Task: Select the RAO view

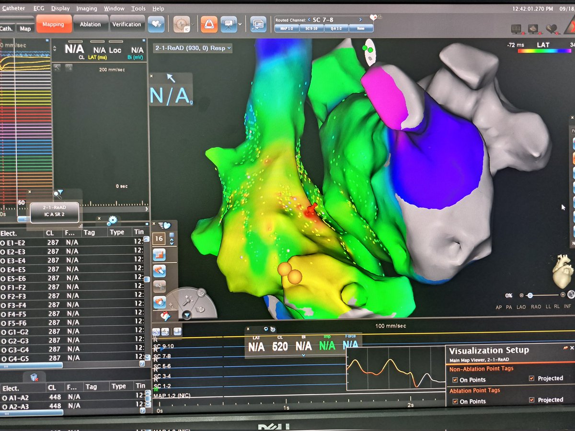Action: 536,307
